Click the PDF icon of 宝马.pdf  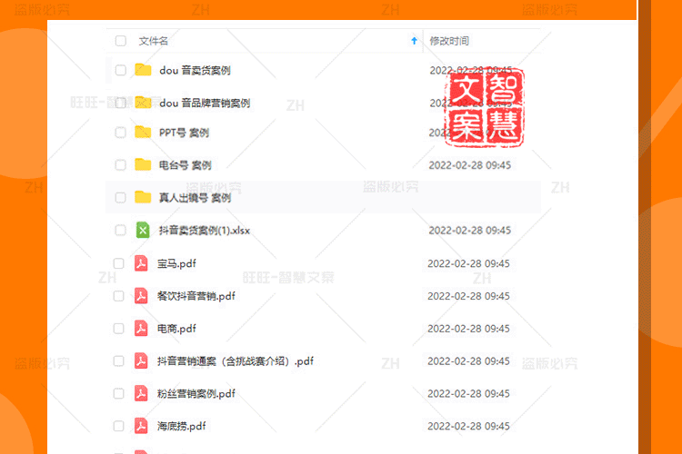pyautogui.click(x=141, y=263)
